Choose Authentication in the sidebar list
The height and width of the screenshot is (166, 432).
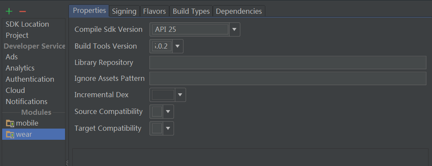(30, 79)
